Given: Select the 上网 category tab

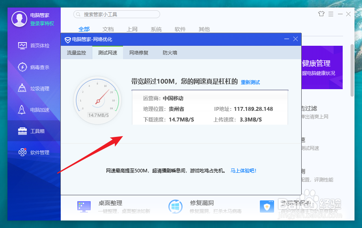Looking at the screenshot, I should [x=132, y=29].
